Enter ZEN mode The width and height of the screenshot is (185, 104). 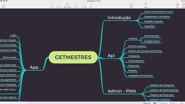pos(131,5)
